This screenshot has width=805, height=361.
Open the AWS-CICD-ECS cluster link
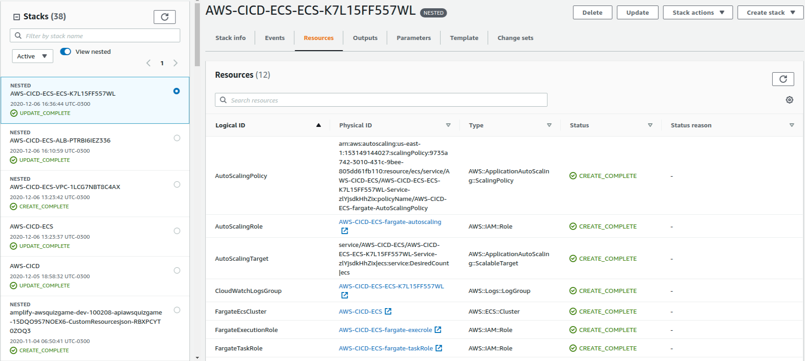pyautogui.click(x=361, y=311)
